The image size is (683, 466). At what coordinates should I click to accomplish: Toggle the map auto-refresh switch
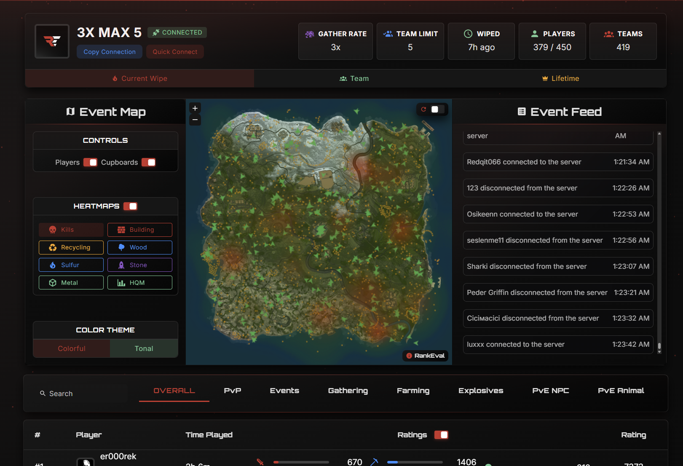tap(437, 110)
